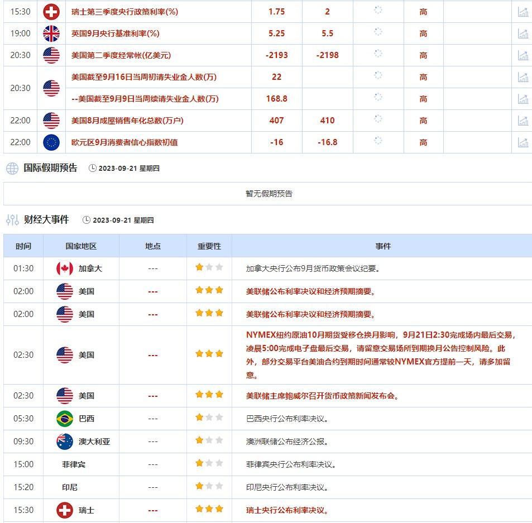Click loading spinner in 欧元区9月消费者信心指数 row
This screenshot has width=532, height=523.
click(x=378, y=141)
